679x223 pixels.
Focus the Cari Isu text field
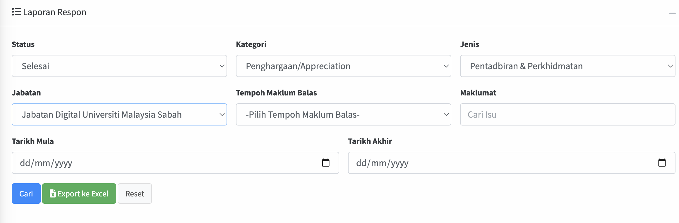(567, 114)
